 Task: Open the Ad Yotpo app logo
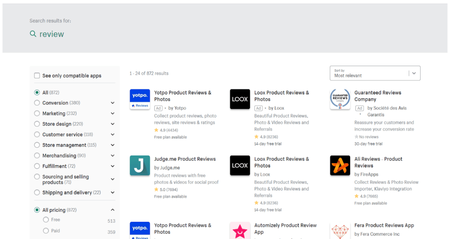click(140, 99)
